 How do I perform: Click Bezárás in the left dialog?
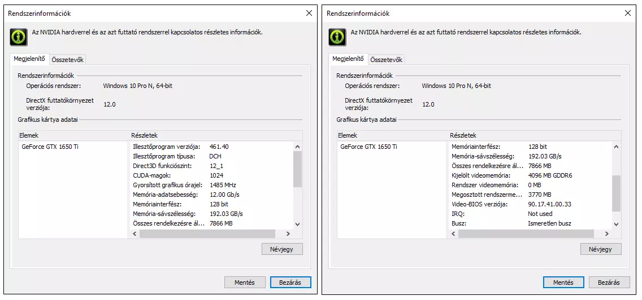[x=290, y=283]
